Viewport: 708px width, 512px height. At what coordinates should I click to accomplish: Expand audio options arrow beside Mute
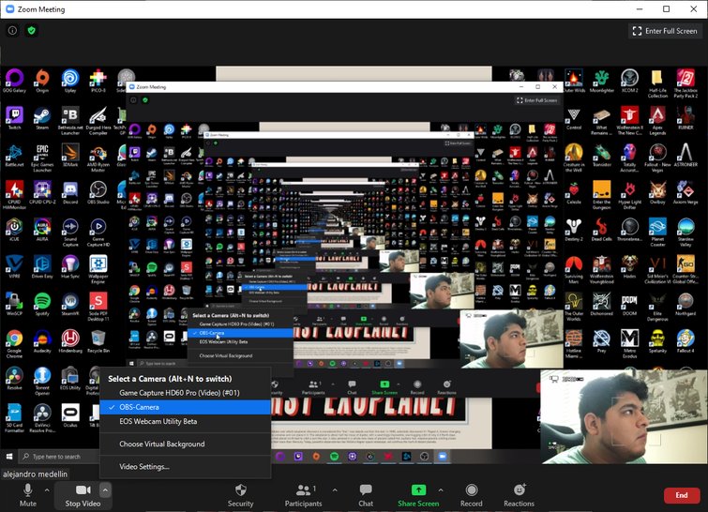pos(47,489)
